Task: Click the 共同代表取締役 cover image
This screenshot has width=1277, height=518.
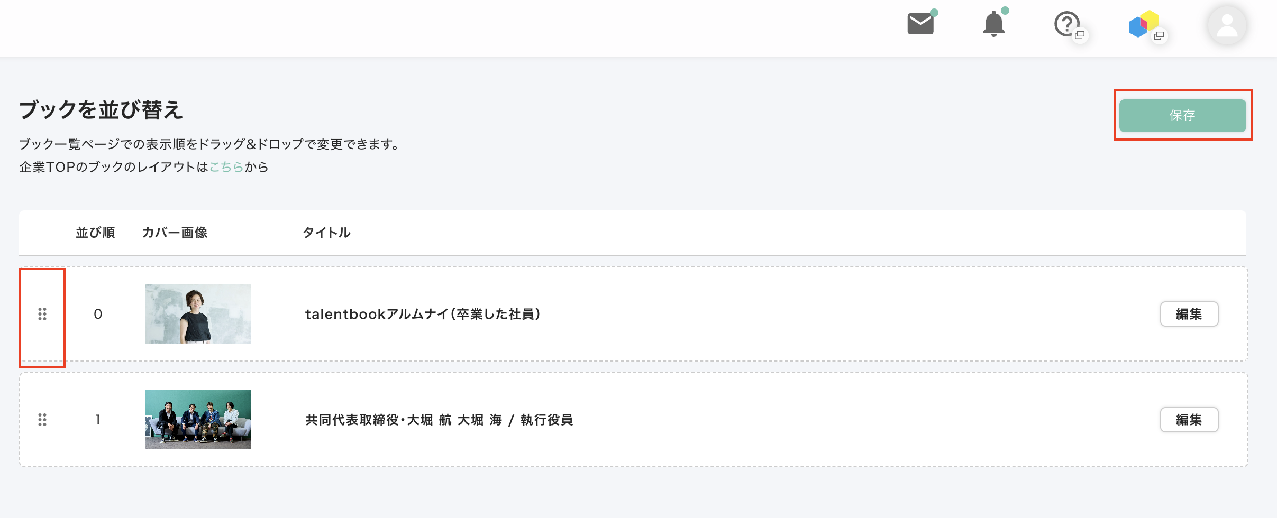Action: pyautogui.click(x=198, y=420)
